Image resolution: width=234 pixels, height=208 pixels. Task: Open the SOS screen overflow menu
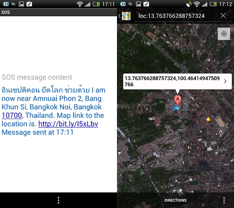pos(58,200)
